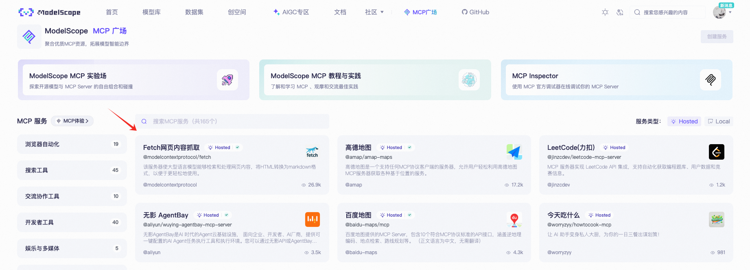Screen dimensions: 750x270
Task: Go to 首页 in top navigation
Action: click(x=112, y=12)
